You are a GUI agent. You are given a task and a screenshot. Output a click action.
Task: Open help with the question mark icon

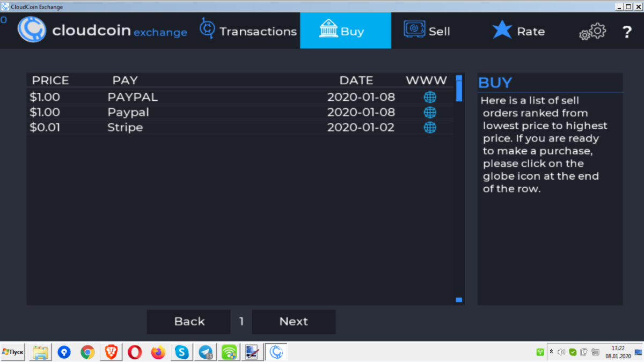[x=627, y=32]
